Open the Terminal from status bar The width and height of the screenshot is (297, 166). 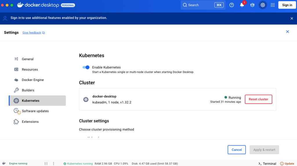pyautogui.click(x=267, y=164)
